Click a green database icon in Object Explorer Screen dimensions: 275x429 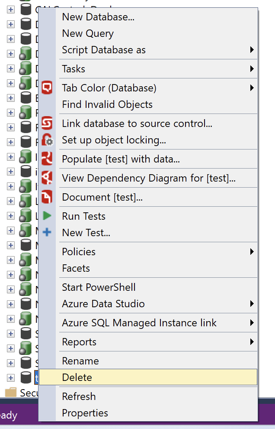tap(26, 53)
